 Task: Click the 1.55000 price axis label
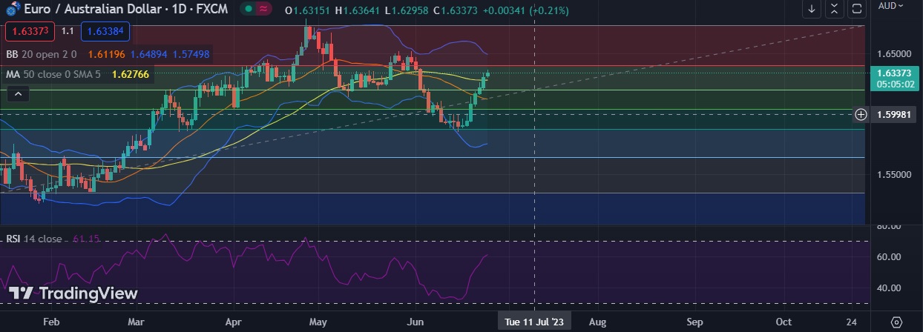[x=893, y=175]
